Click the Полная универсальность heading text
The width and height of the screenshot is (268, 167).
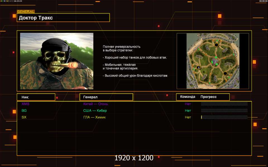(x=121, y=48)
